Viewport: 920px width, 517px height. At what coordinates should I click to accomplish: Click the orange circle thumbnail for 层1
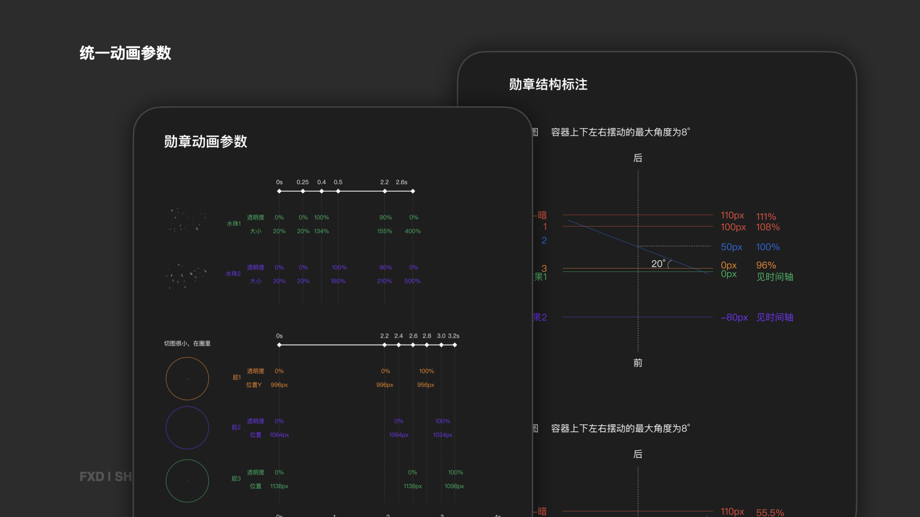[x=187, y=379]
